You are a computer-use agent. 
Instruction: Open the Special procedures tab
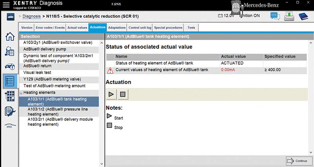[168, 27]
